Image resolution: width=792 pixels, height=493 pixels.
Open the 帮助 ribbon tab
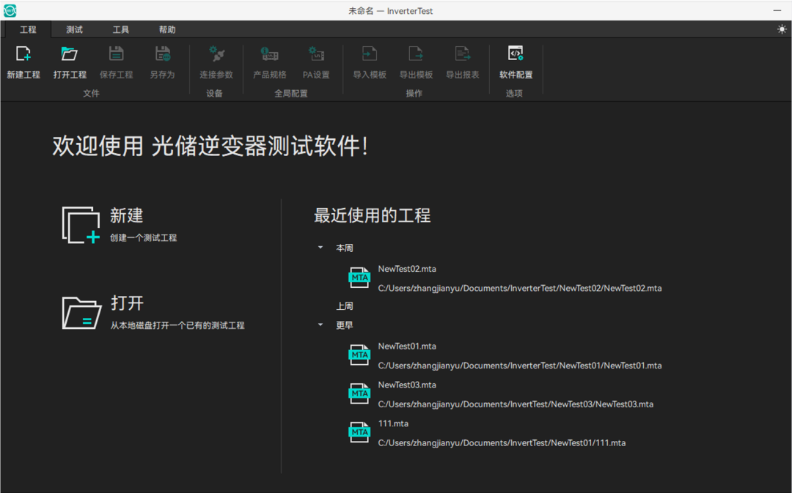(167, 30)
